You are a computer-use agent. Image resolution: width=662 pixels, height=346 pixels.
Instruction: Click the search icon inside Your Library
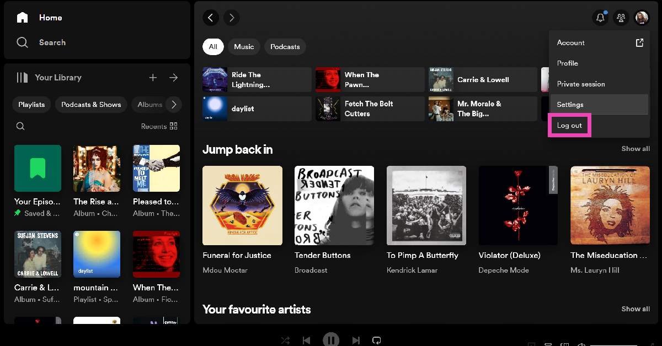click(20, 126)
